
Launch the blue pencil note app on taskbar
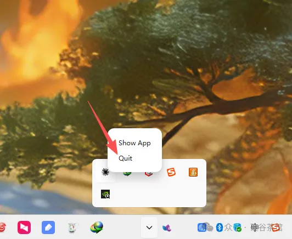pyautogui.click(x=48, y=227)
